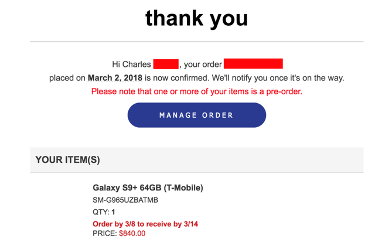Select the SM-G965UZBATMB model number

click(x=125, y=200)
